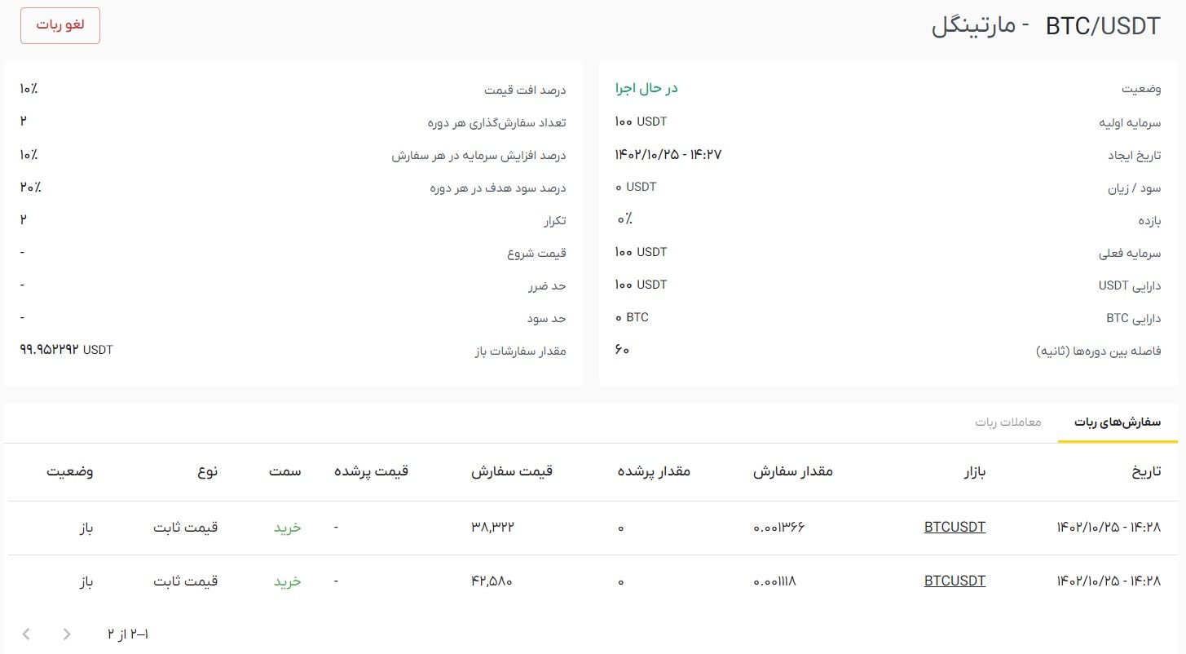Click the BTC/USDT مارتینگل page title
The image size is (1186, 654).
point(1046,26)
